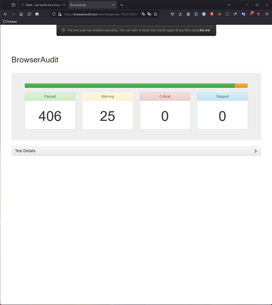Open the red extension with badge 2
Viewport: 272px width, 305px height.
[x=251, y=14]
